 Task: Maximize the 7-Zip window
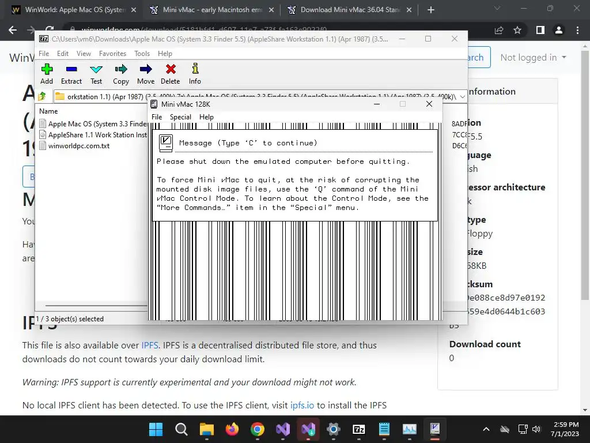click(428, 39)
